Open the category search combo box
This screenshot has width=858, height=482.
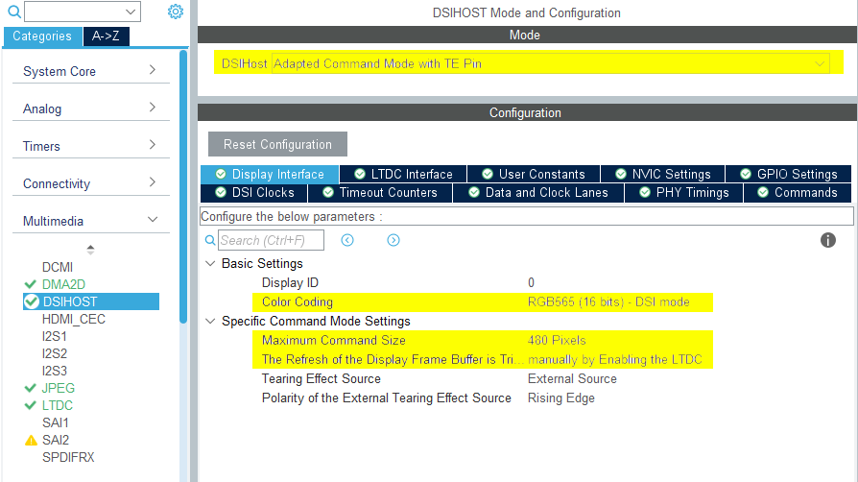[83, 12]
